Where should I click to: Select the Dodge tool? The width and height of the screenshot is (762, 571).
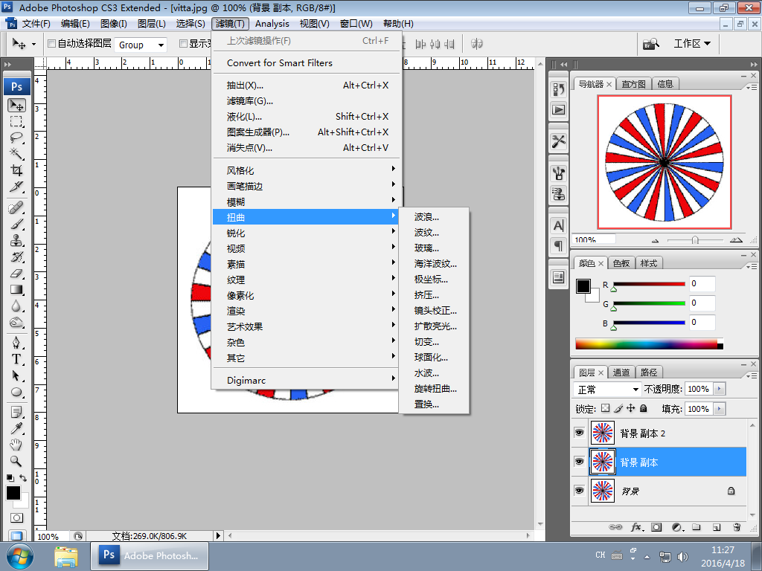(16, 323)
